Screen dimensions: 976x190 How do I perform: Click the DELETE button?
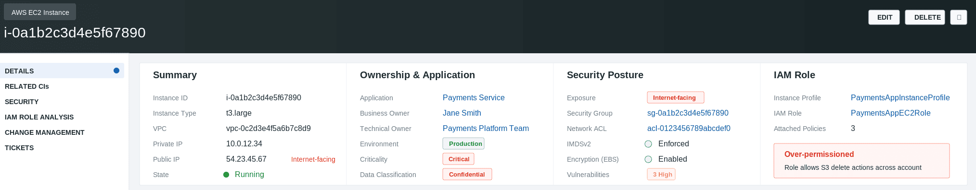point(925,17)
